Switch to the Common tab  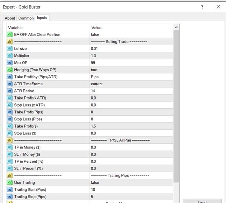(26, 18)
